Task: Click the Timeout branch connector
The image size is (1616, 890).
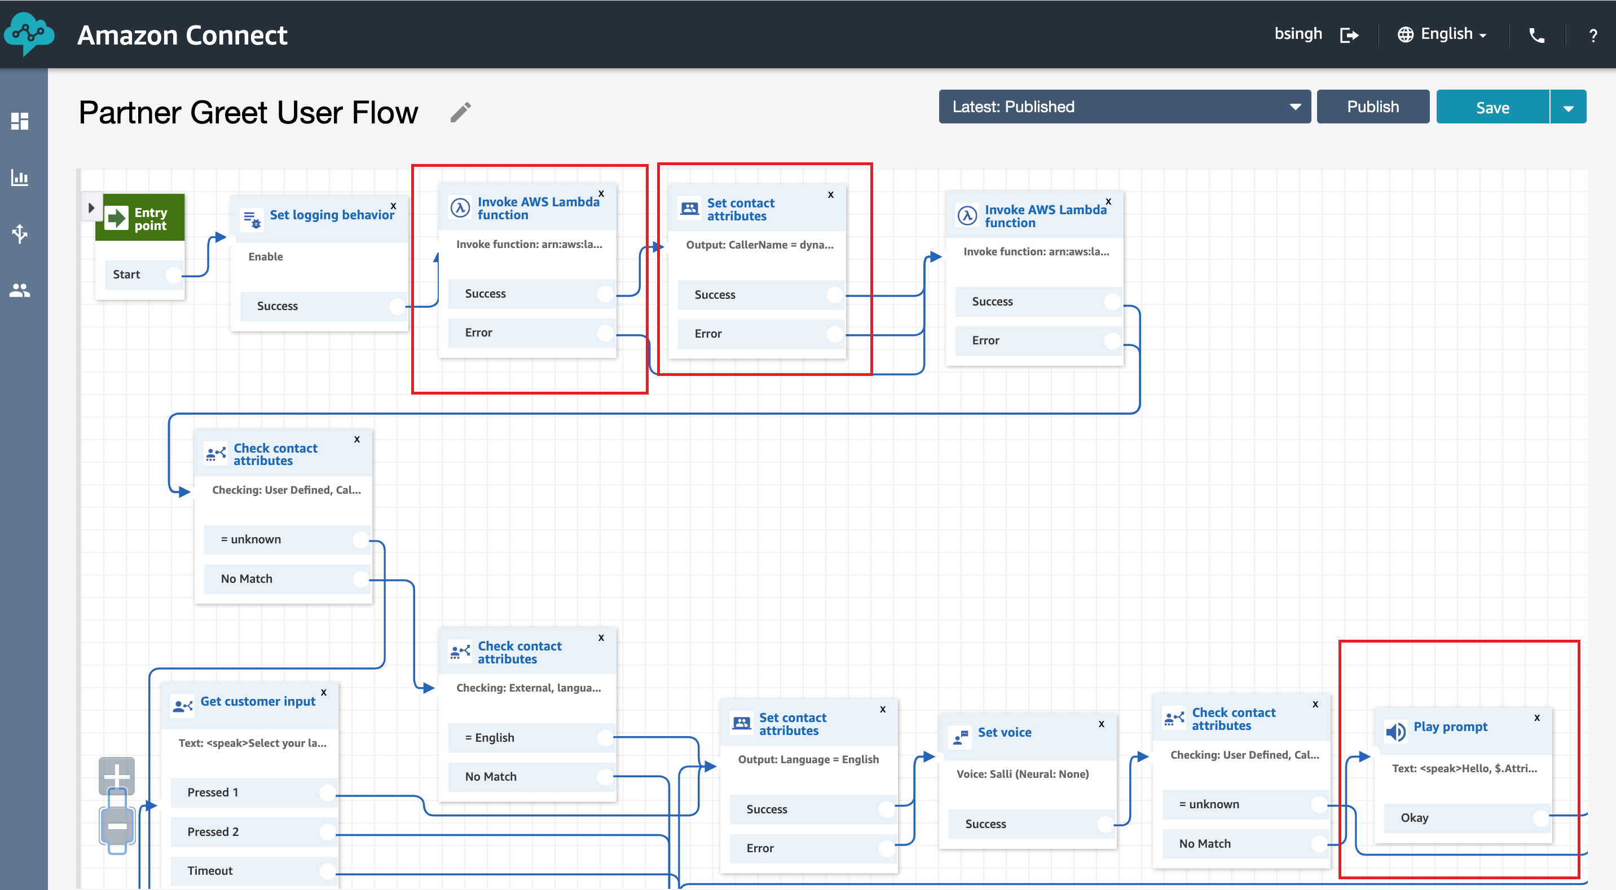Action: pyautogui.click(x=328, y=871)
